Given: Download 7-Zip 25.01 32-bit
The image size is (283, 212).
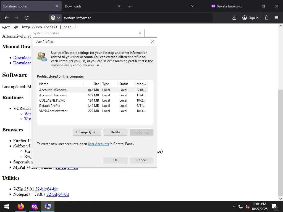Looking at the screenshot, I should tap(41, 189).
